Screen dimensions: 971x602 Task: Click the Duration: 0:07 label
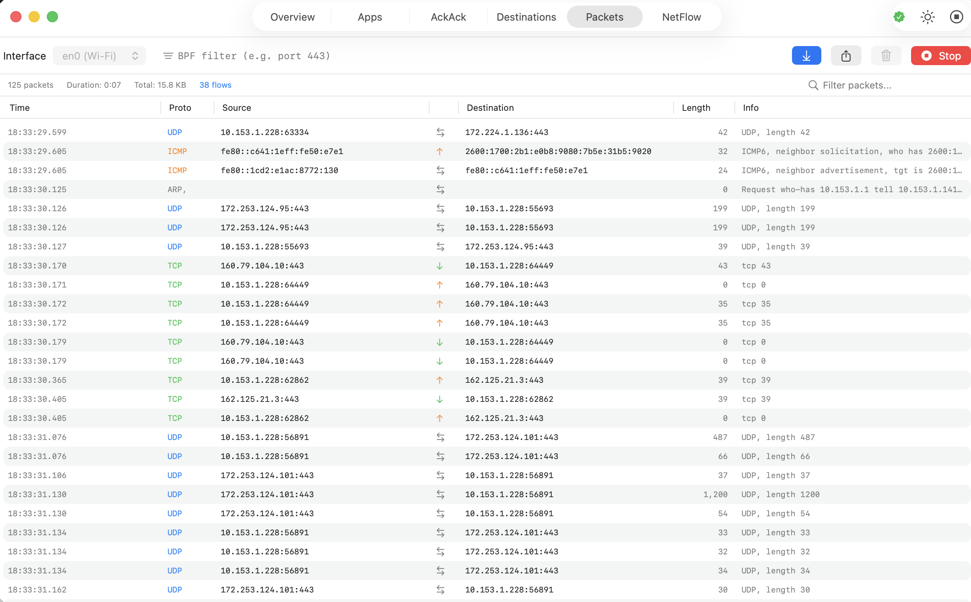[94, 85]
